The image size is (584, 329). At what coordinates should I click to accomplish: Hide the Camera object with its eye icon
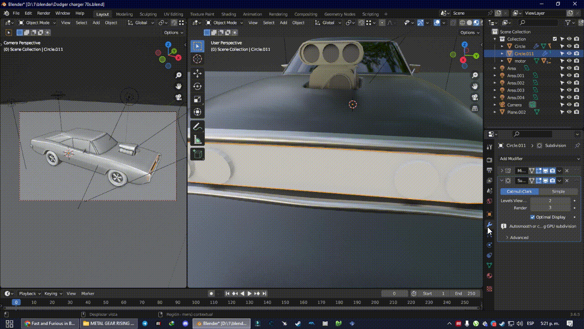point(569,105)
